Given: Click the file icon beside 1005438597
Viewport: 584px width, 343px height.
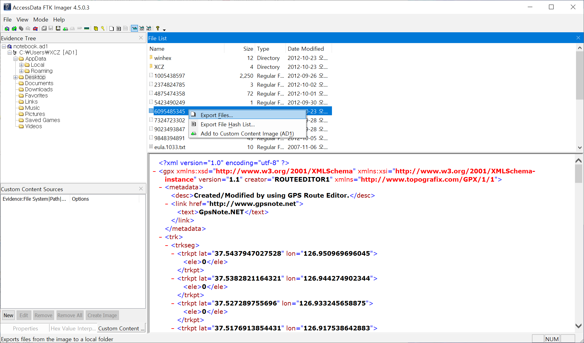Looking at the screenshot, I should pos(151,75).
